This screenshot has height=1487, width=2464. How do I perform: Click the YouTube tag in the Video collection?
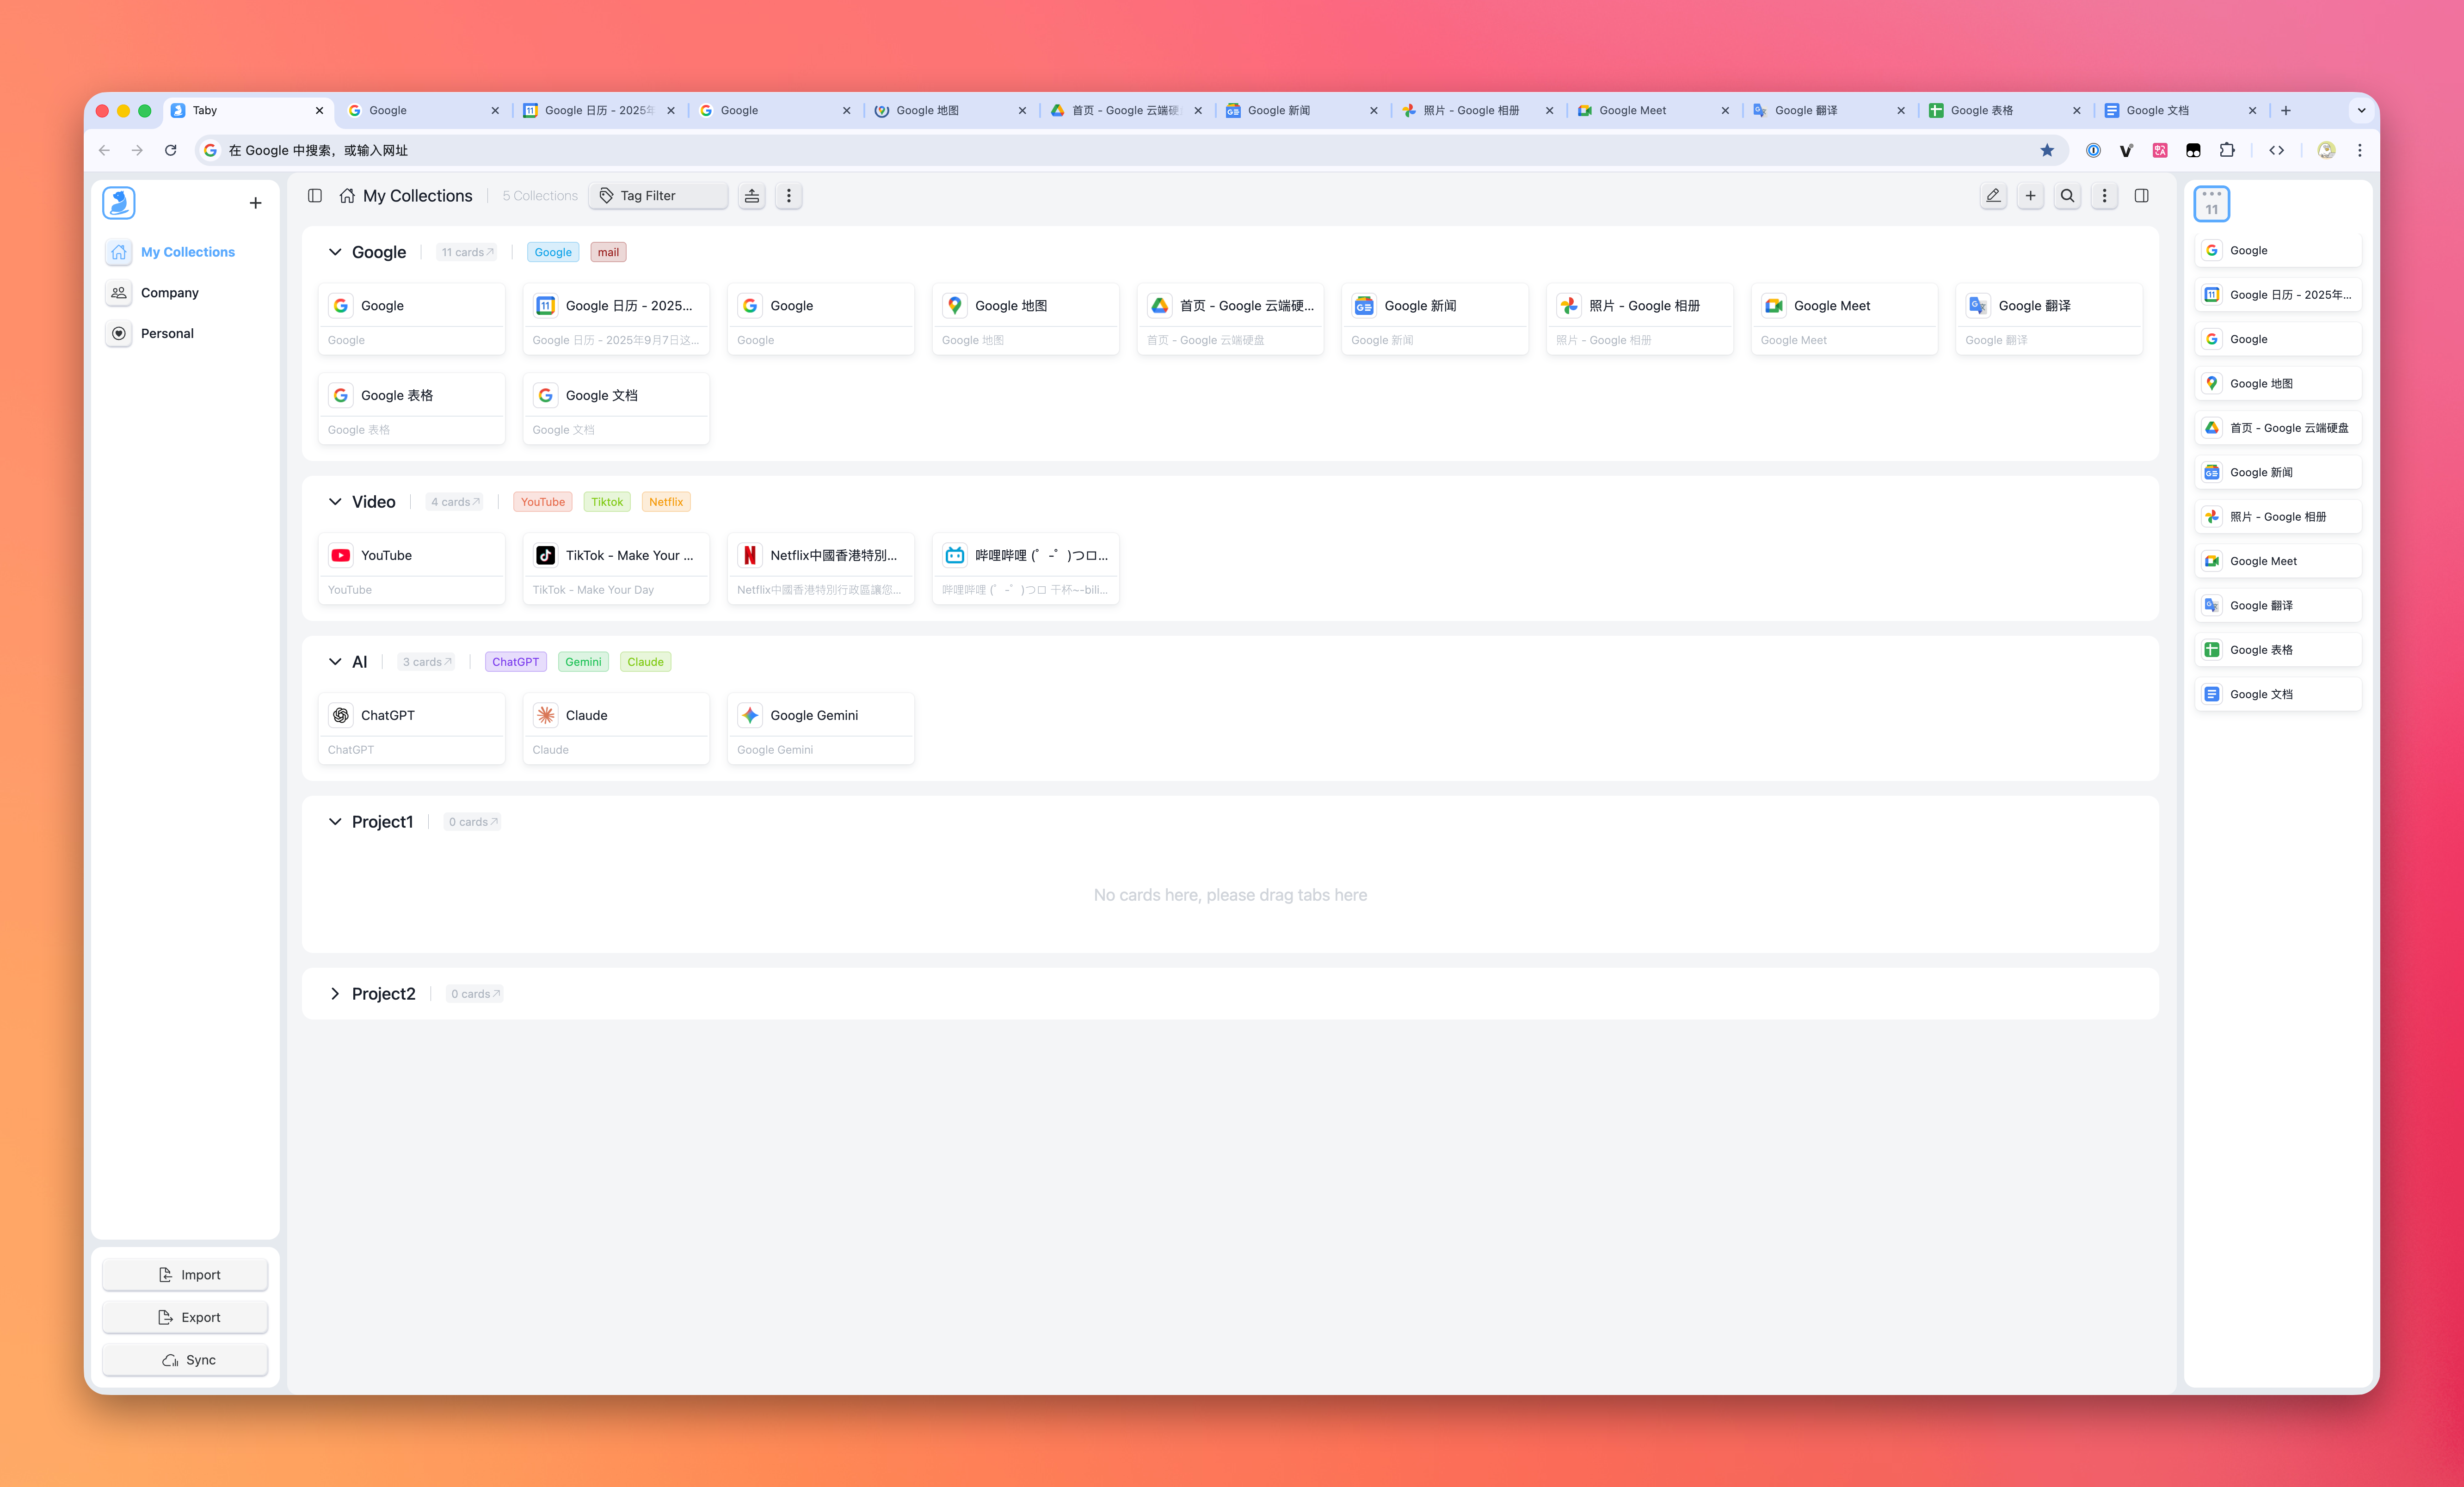(542, 502)
